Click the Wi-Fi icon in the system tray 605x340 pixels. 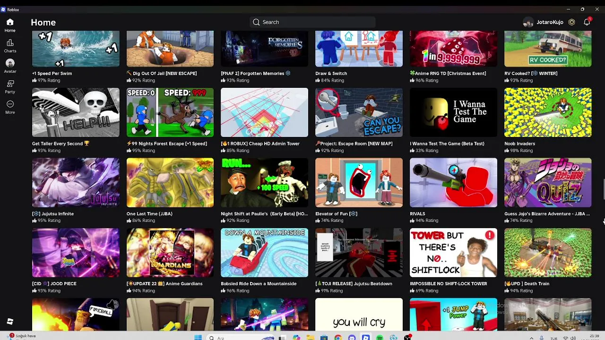pyautogui.click(x=566, y=338)
